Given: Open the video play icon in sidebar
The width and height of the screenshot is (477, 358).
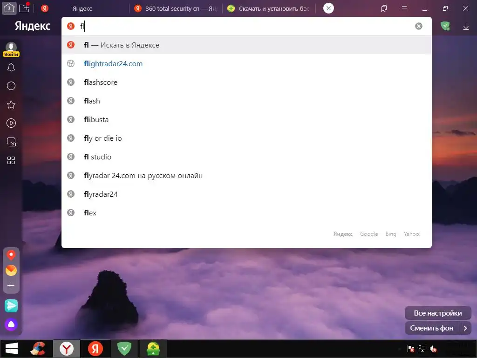Looking at the screenshot, I should pyautogui.click(x=11, y=123).
